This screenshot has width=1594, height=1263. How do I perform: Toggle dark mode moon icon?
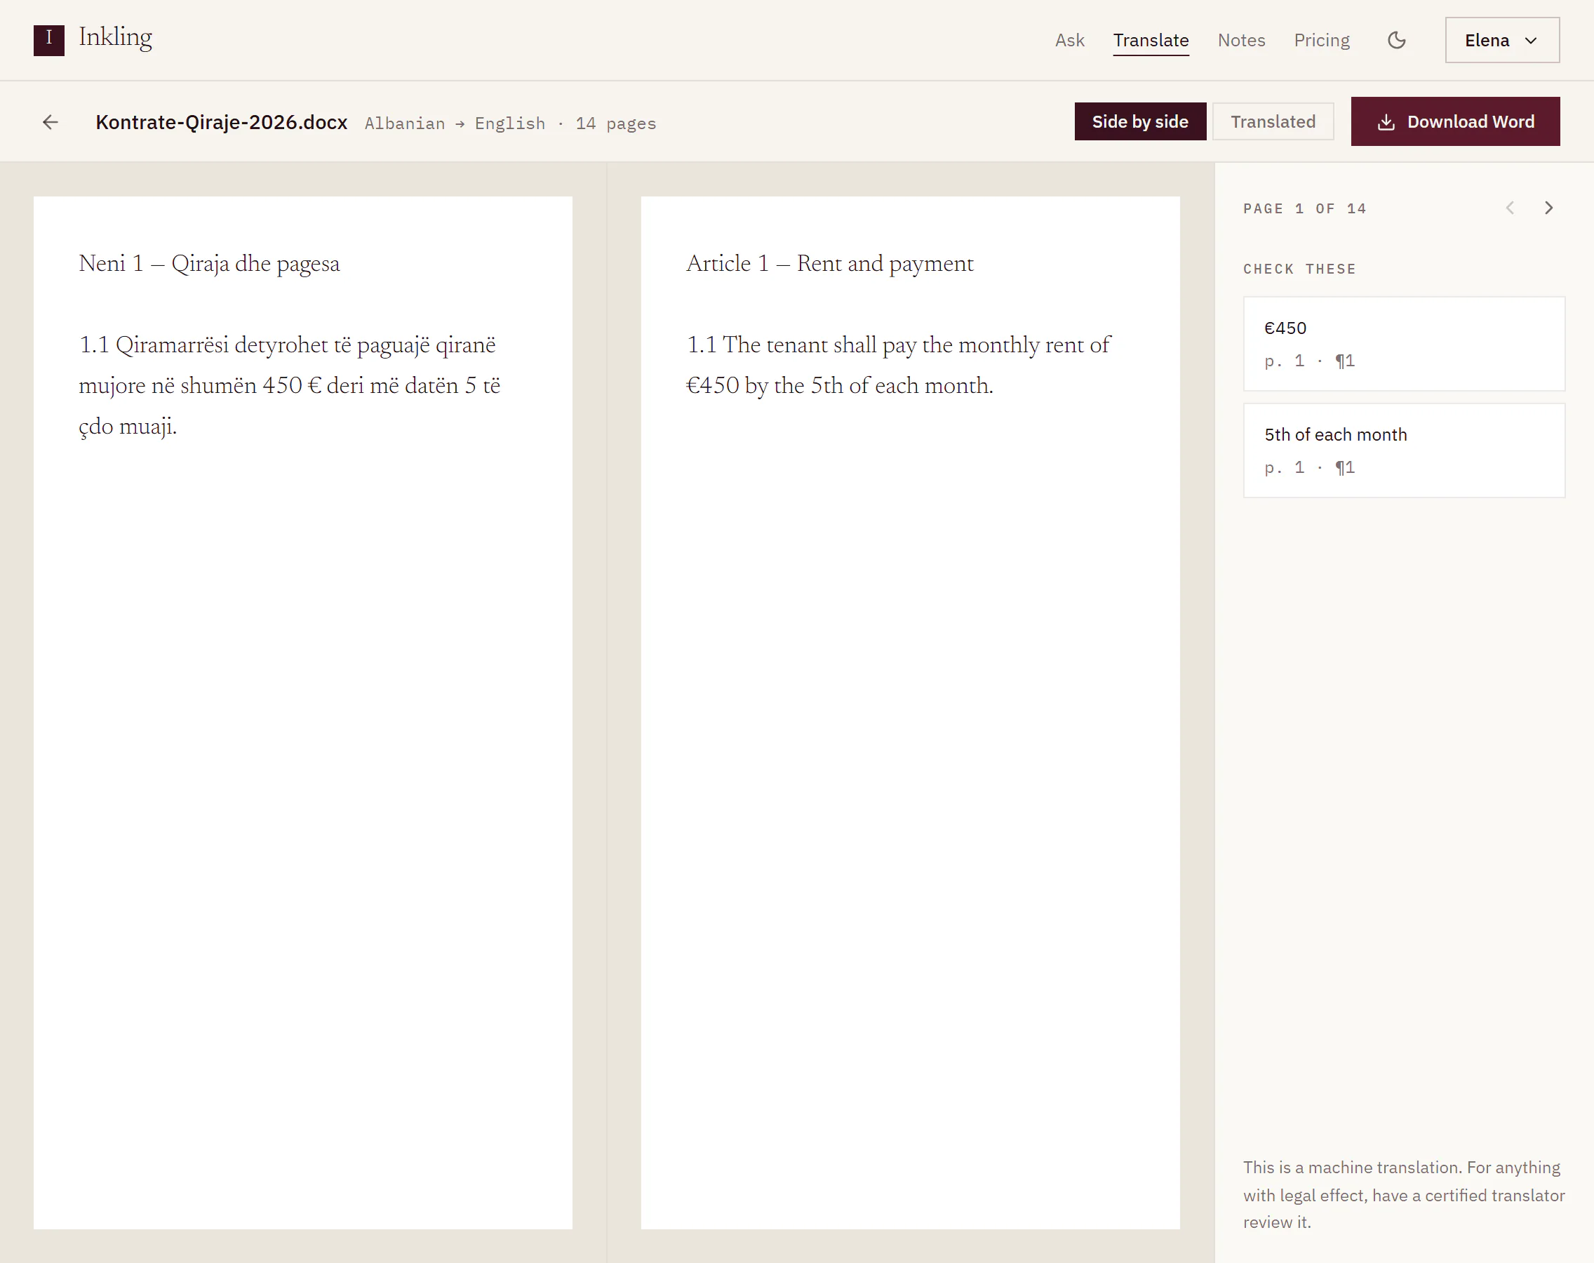click(1396, 40)
